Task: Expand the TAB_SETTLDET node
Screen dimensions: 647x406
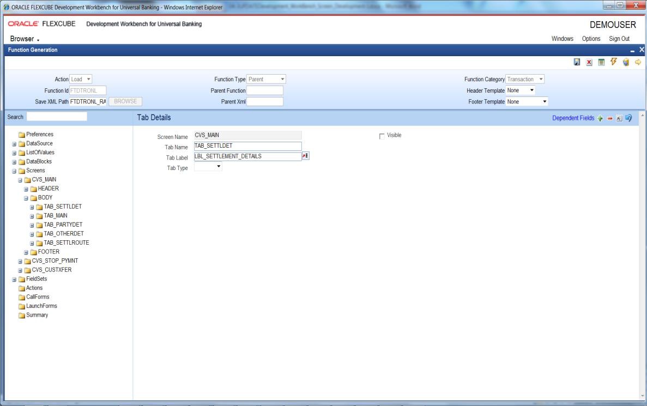Action: [32, 207]
